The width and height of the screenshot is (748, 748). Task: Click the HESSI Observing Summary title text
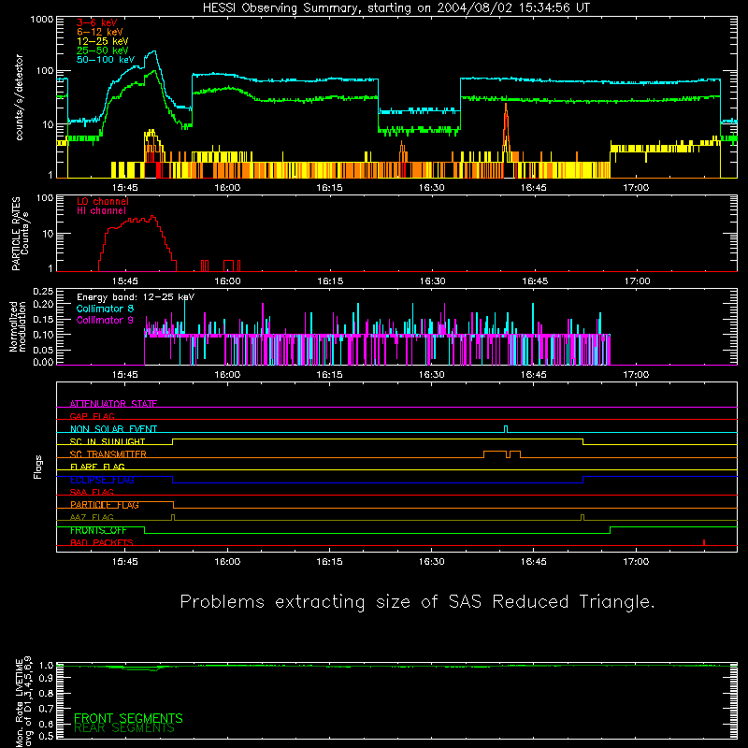[396, 8]
